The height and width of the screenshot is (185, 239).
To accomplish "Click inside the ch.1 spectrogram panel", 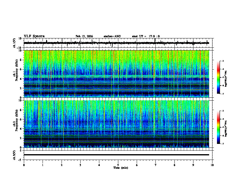I will 116,74.
